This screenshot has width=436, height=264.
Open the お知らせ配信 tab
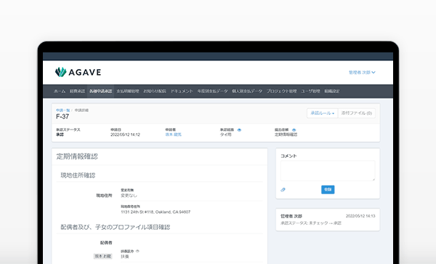(x=155, y=91)
